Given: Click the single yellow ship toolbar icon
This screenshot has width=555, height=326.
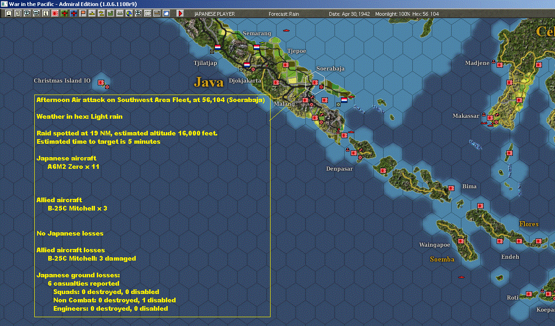Looking at the screenshot, I should 92,13.
